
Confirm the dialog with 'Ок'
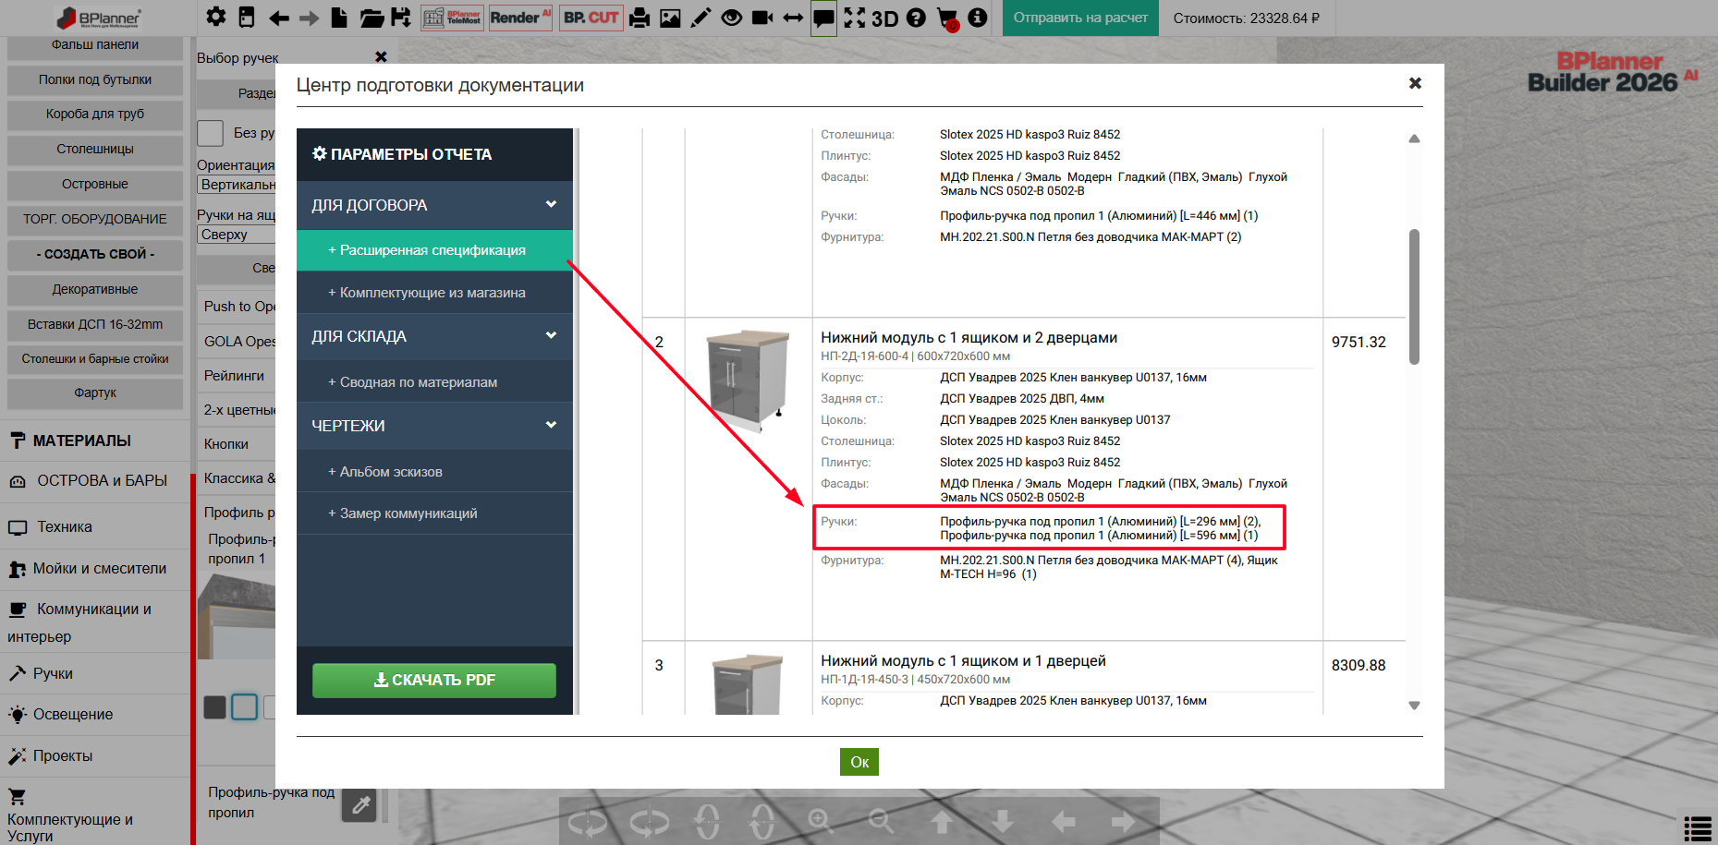click(x=859, y=762)
